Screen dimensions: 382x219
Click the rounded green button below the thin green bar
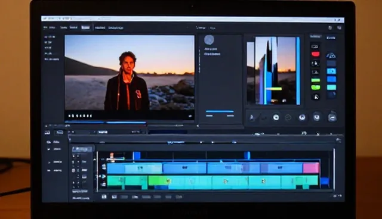(316, 87)
